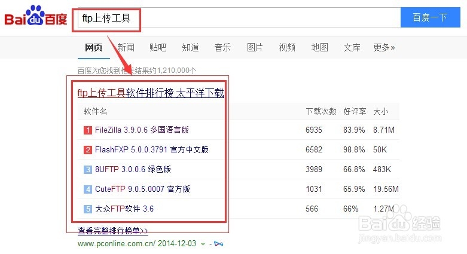Expand the 更多» menu
467x254 pixels.
click(x=384, y=47)
